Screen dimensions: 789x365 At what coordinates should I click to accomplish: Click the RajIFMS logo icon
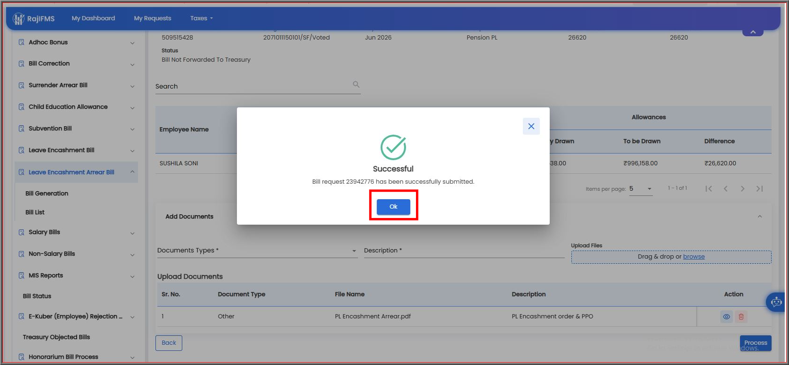click(18, 19)
